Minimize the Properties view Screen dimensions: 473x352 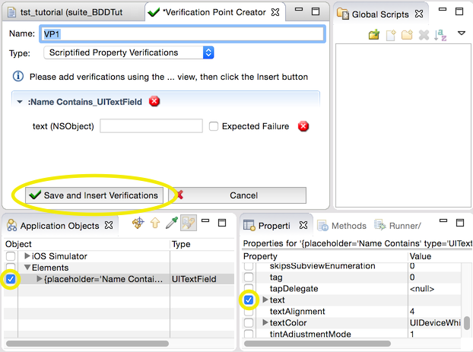pos(443,220)
